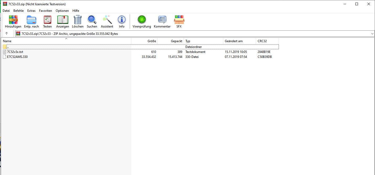Image resolution: width=375 pixels, height=175 pixels.
Task: Click the WinRAR title bar icon
Action: coord(5,4)
